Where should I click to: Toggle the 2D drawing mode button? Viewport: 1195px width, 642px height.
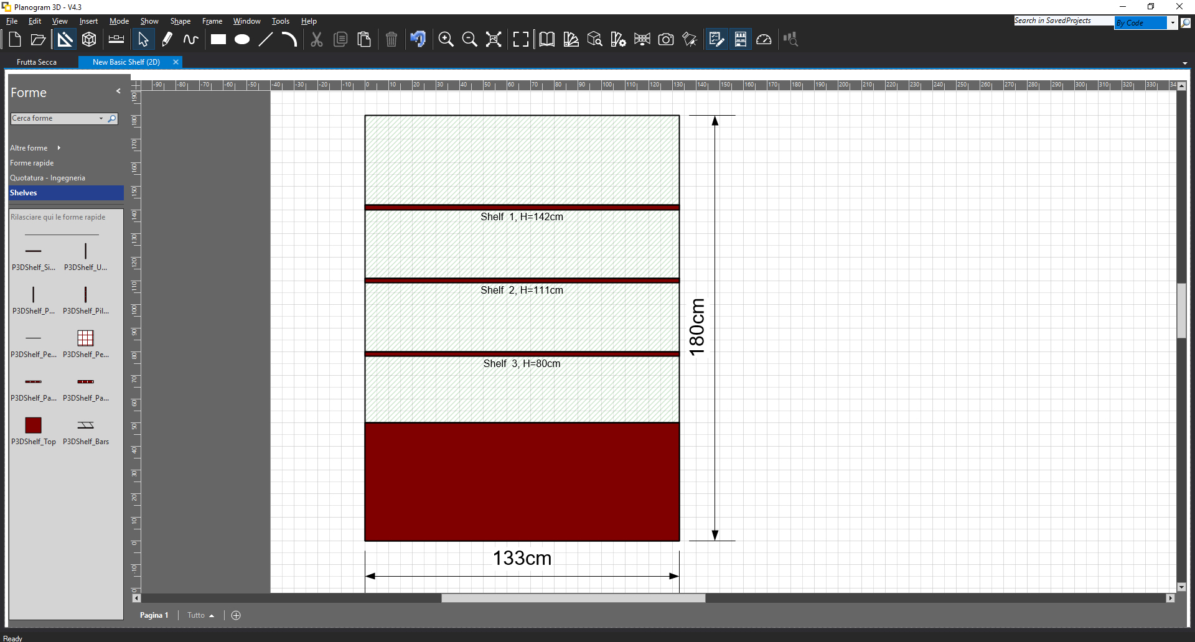click(x=65, y=40)
